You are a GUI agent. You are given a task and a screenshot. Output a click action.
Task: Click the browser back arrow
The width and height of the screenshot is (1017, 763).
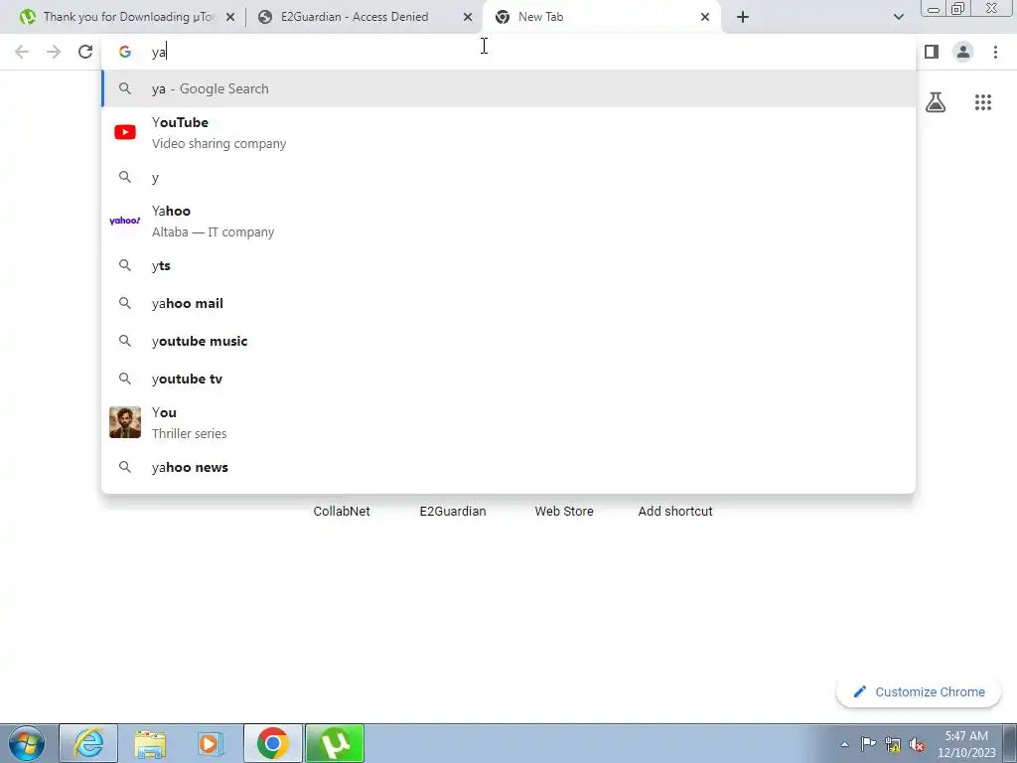[x=22, y=52]
